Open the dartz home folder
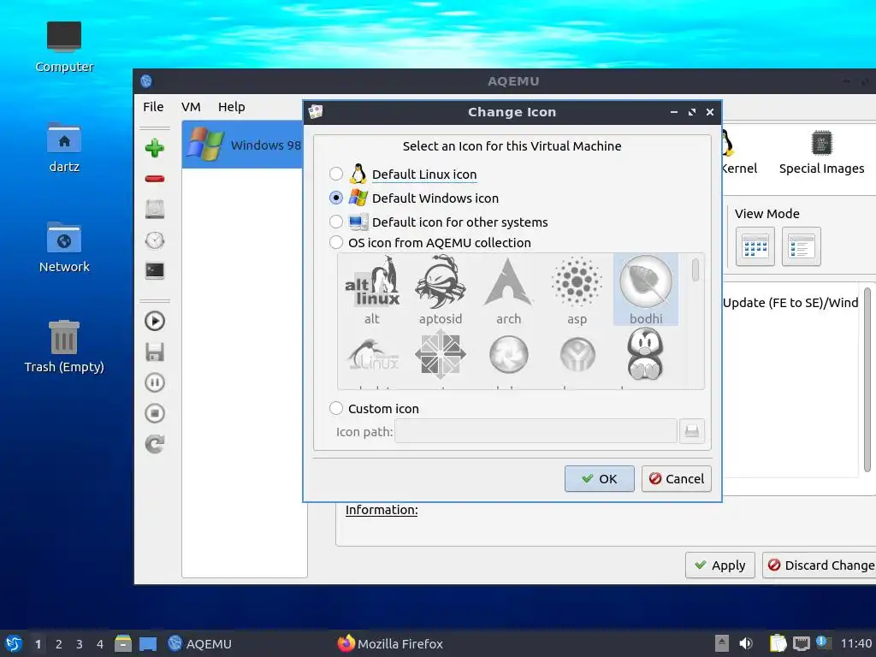The width and height of the screenshot is (876, 657). 64,147
